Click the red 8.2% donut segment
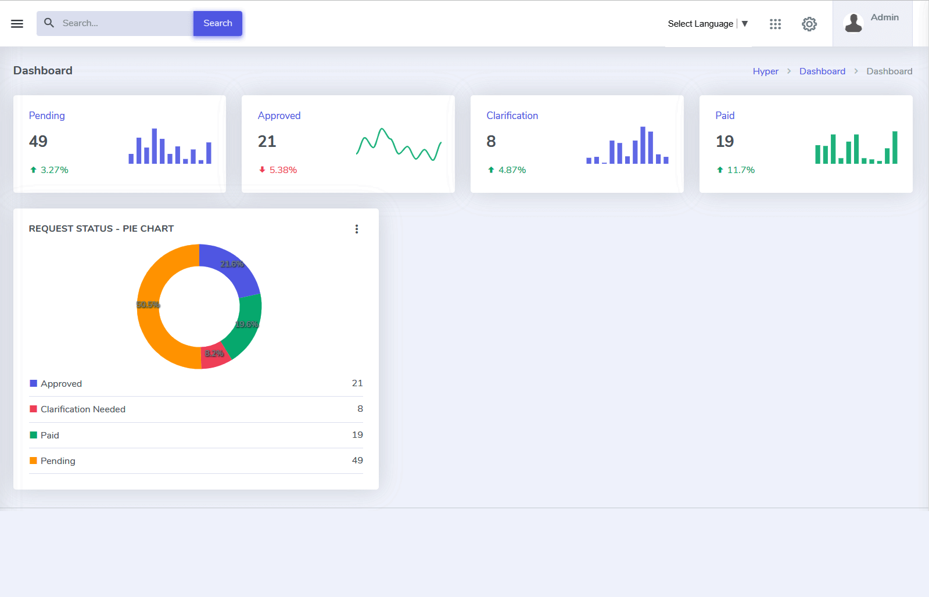The width and height of the screenshot is (929, 597). pos(214,356)
